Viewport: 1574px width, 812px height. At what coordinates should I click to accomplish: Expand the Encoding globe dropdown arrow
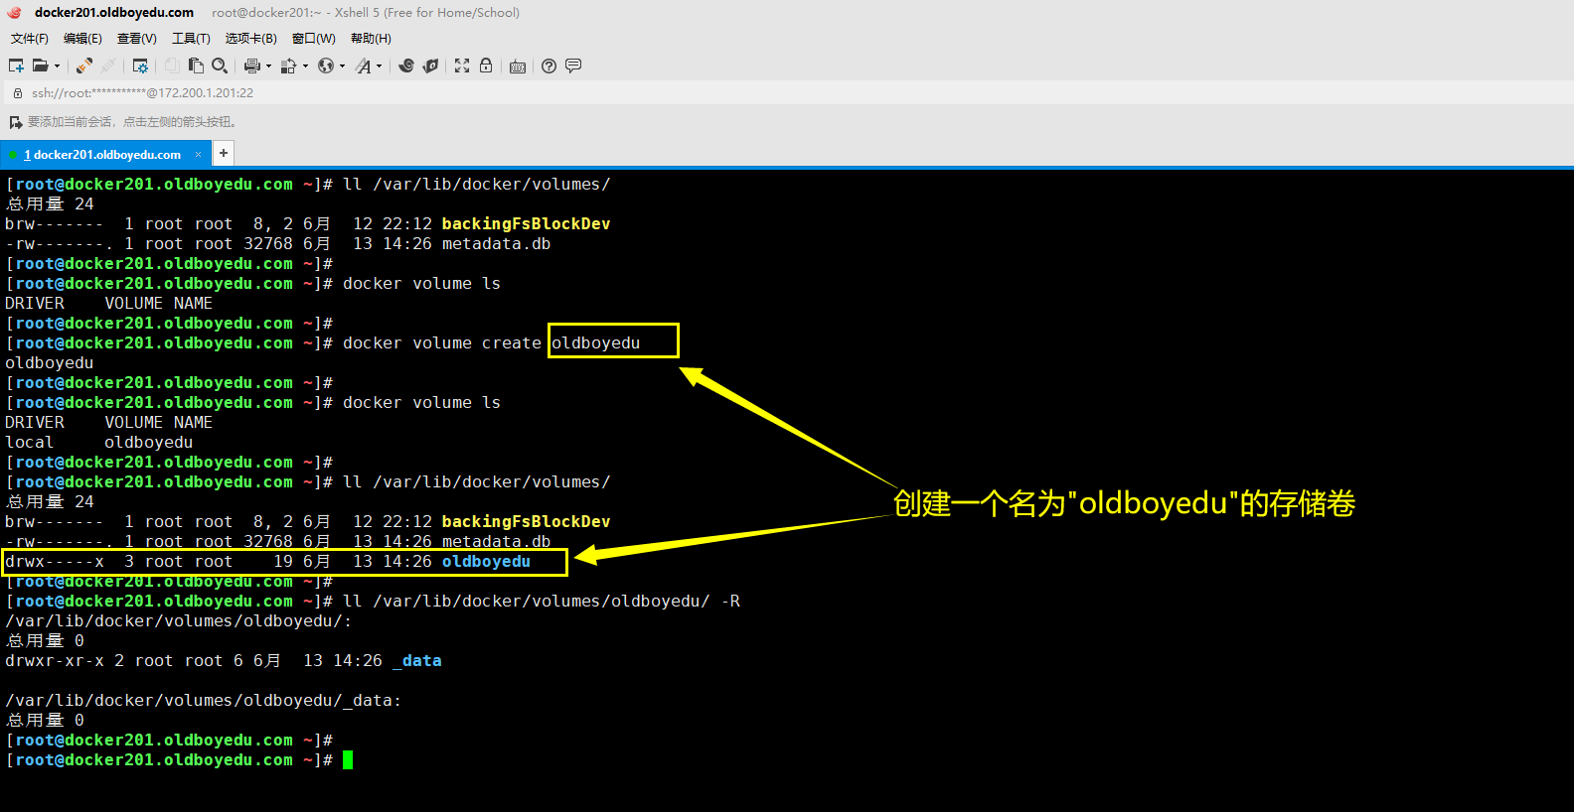(342, 67)
